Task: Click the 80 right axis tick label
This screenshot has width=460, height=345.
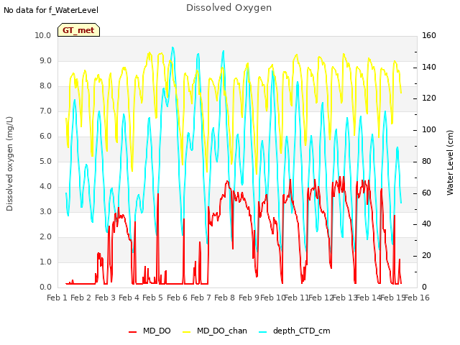Action: (x=426, y=161)
